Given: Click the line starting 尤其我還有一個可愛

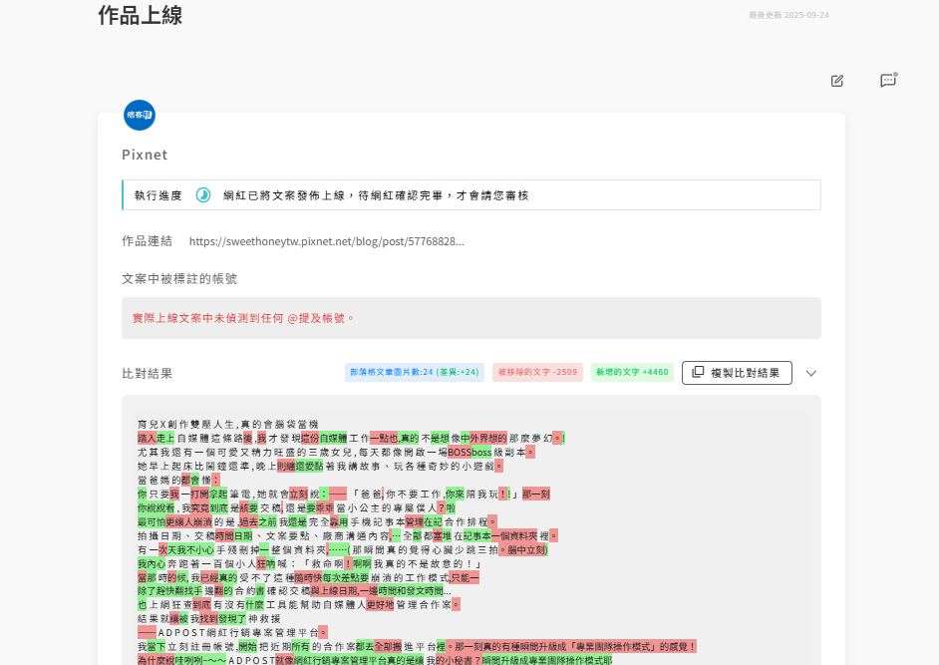Looking at the screenshot, I should click(336, 453).
